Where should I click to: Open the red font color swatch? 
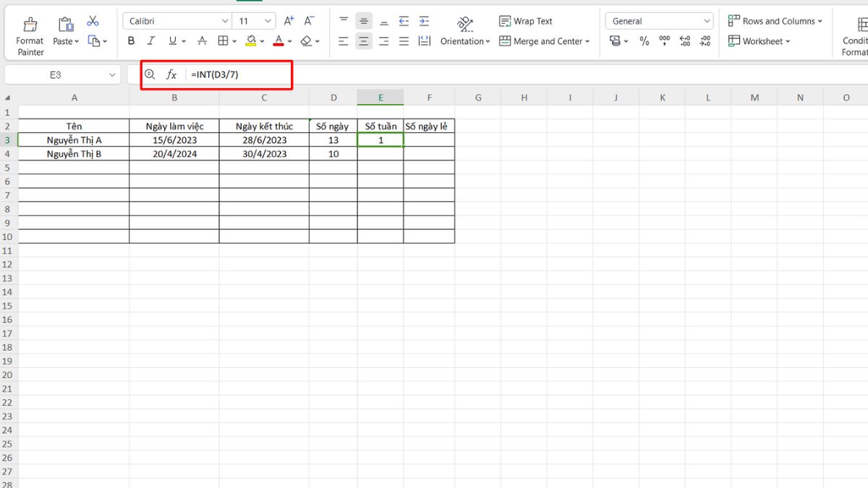pos(279,41)
